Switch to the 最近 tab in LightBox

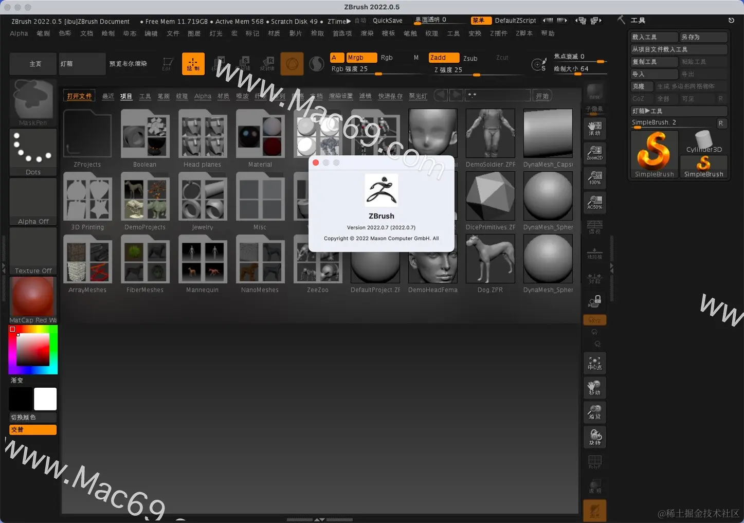click(108, 96)
